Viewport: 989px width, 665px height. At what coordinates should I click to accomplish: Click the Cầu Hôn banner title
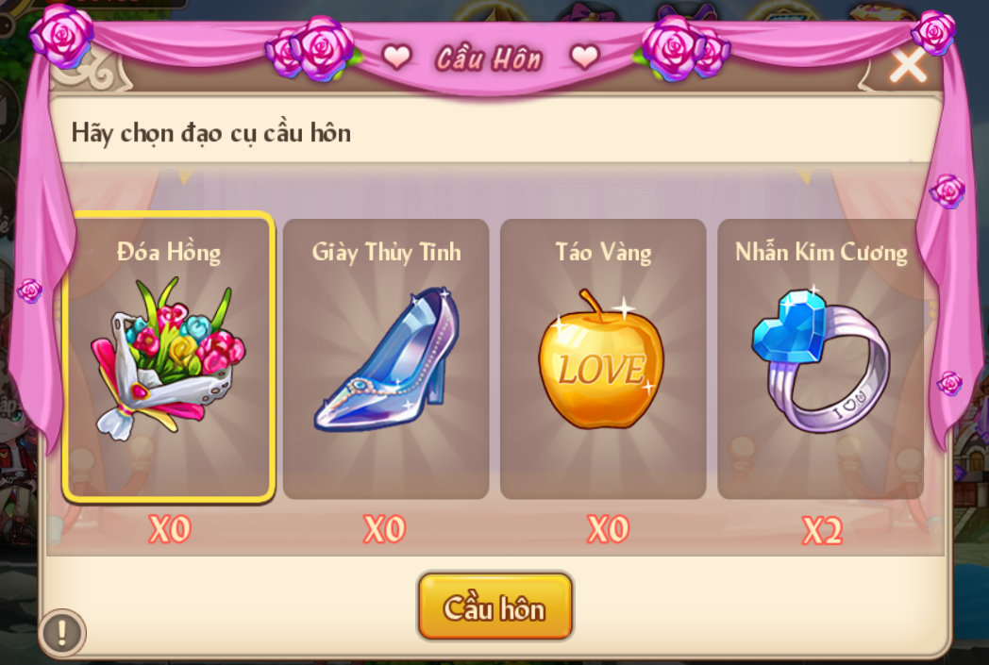pos(489,59)
